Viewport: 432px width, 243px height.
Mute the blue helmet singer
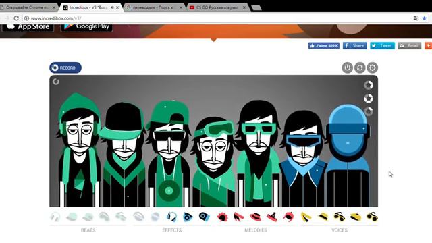point(348,156)
